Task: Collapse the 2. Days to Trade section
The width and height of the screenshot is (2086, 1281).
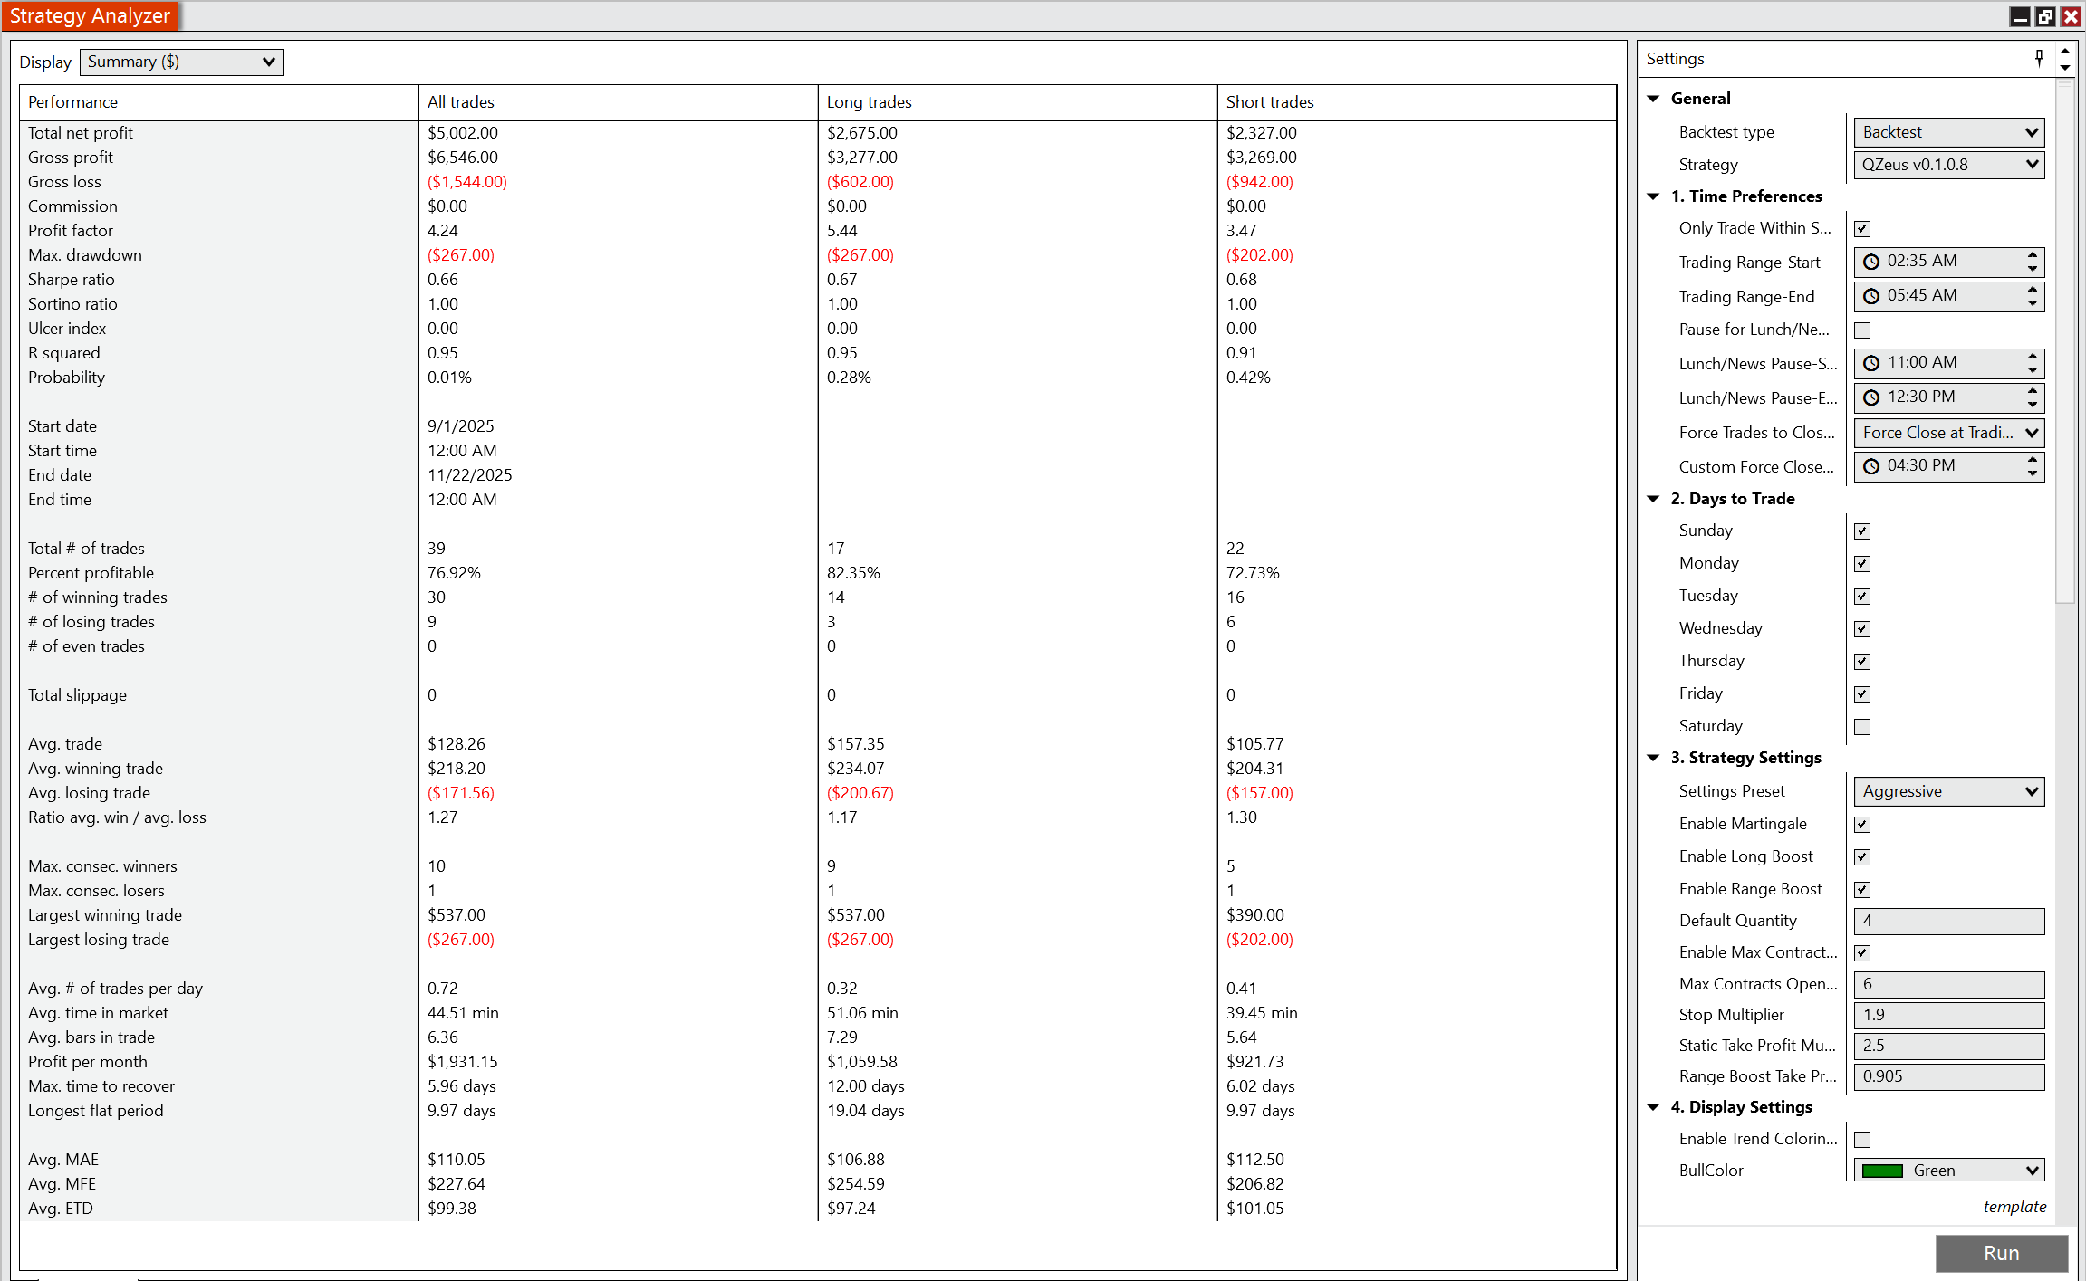Action: tap(1653, 499)
